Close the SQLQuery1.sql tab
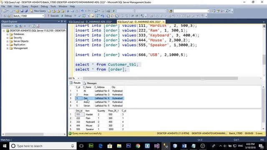267x150 pixels. [x=164, y=22]
